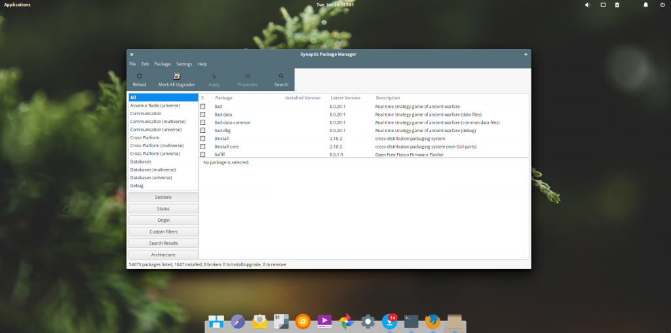Select Communication (multiverse) category
The height and width of the screenshot is (333, 671).
click(x=163, y=122)
